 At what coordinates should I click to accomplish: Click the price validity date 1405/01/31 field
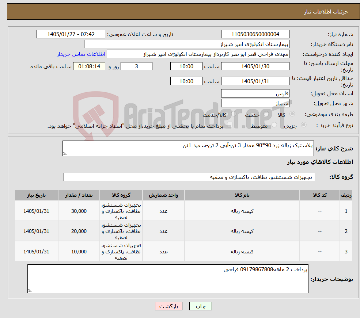(x=255, y=81)
